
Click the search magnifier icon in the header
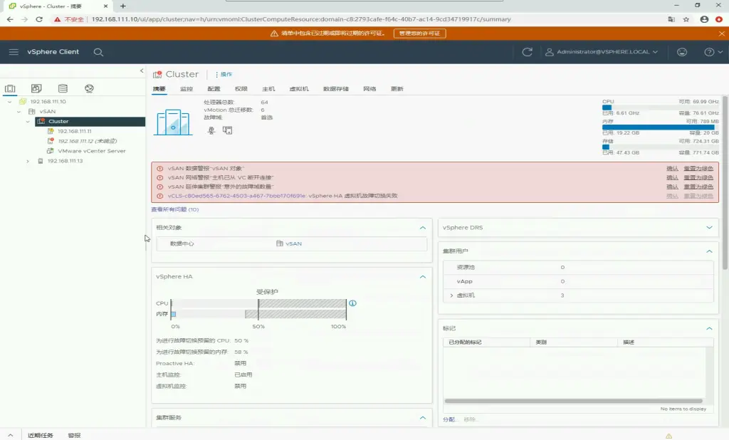(99, 52)
